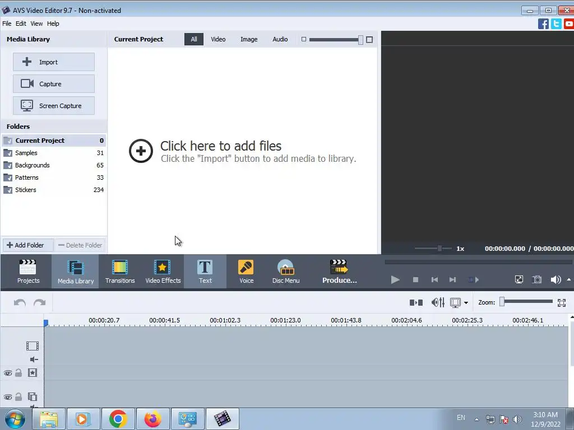574x430 pixels.
Task: Select the Backgrounds folder
Action: [54, 165]
